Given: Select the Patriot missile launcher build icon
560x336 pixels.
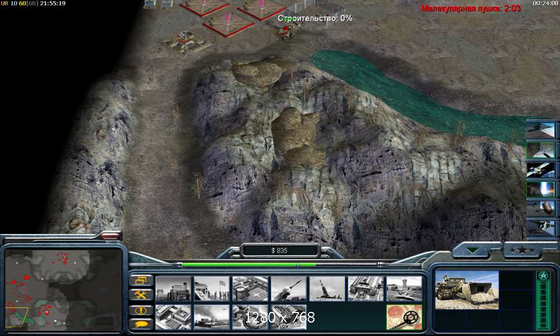Looking at the screenshot, I should (289, 288).
